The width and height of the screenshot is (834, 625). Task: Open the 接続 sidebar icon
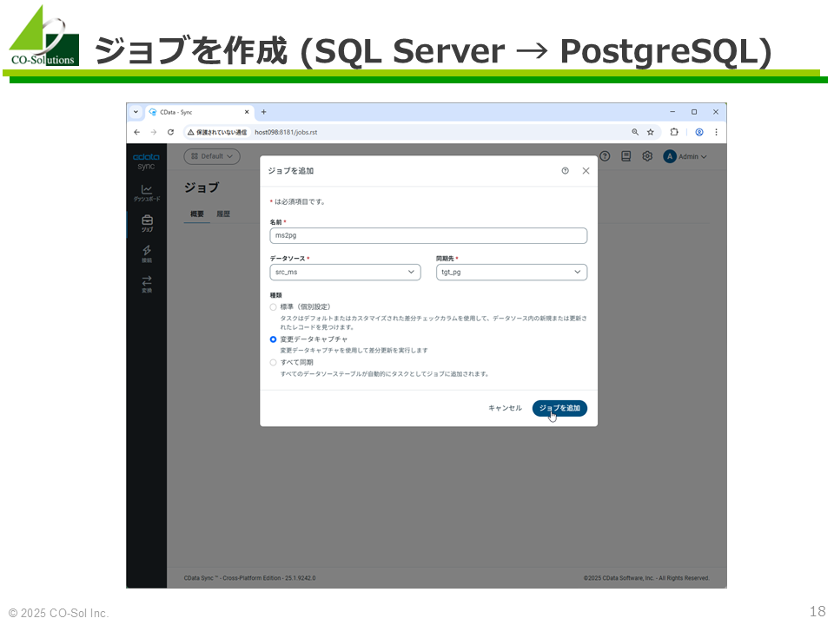[x=147, y=253]
